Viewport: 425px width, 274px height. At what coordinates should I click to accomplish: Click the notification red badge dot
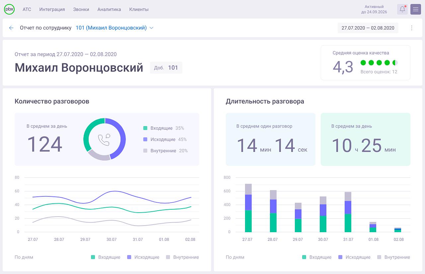point(405,6)
